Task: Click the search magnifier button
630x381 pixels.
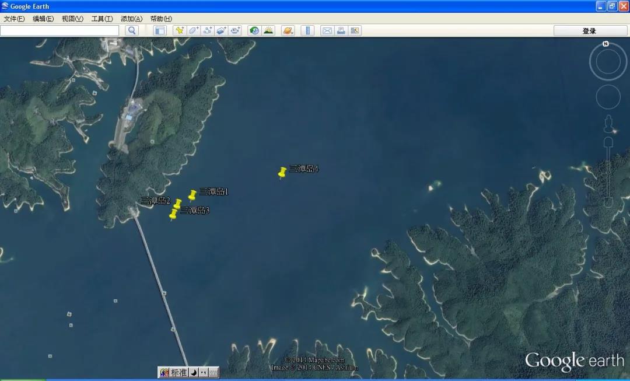Action: 132,30
